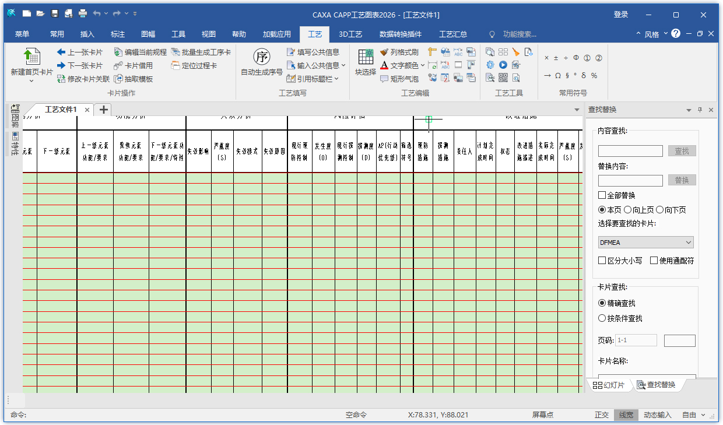Click 列格式刷 format brush tool
This screenshot has height=425, width=723.
tap(399, 52)
